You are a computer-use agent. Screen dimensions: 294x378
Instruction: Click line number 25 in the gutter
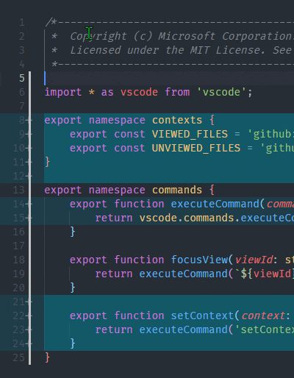pyautogui.click(x=19, y=357)
